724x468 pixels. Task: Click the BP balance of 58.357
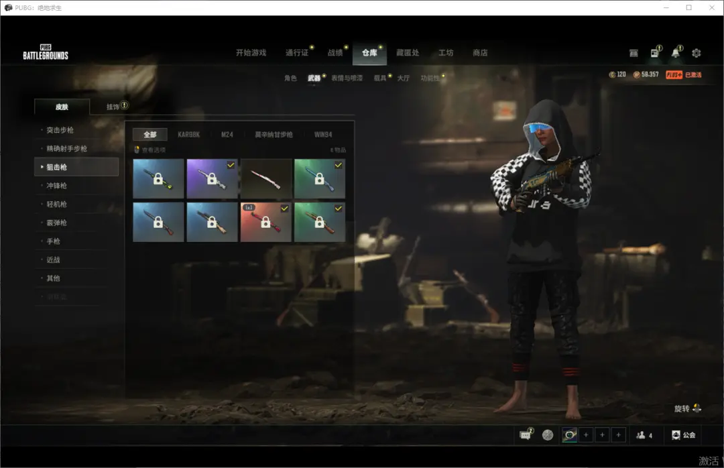tap(646, 74)
